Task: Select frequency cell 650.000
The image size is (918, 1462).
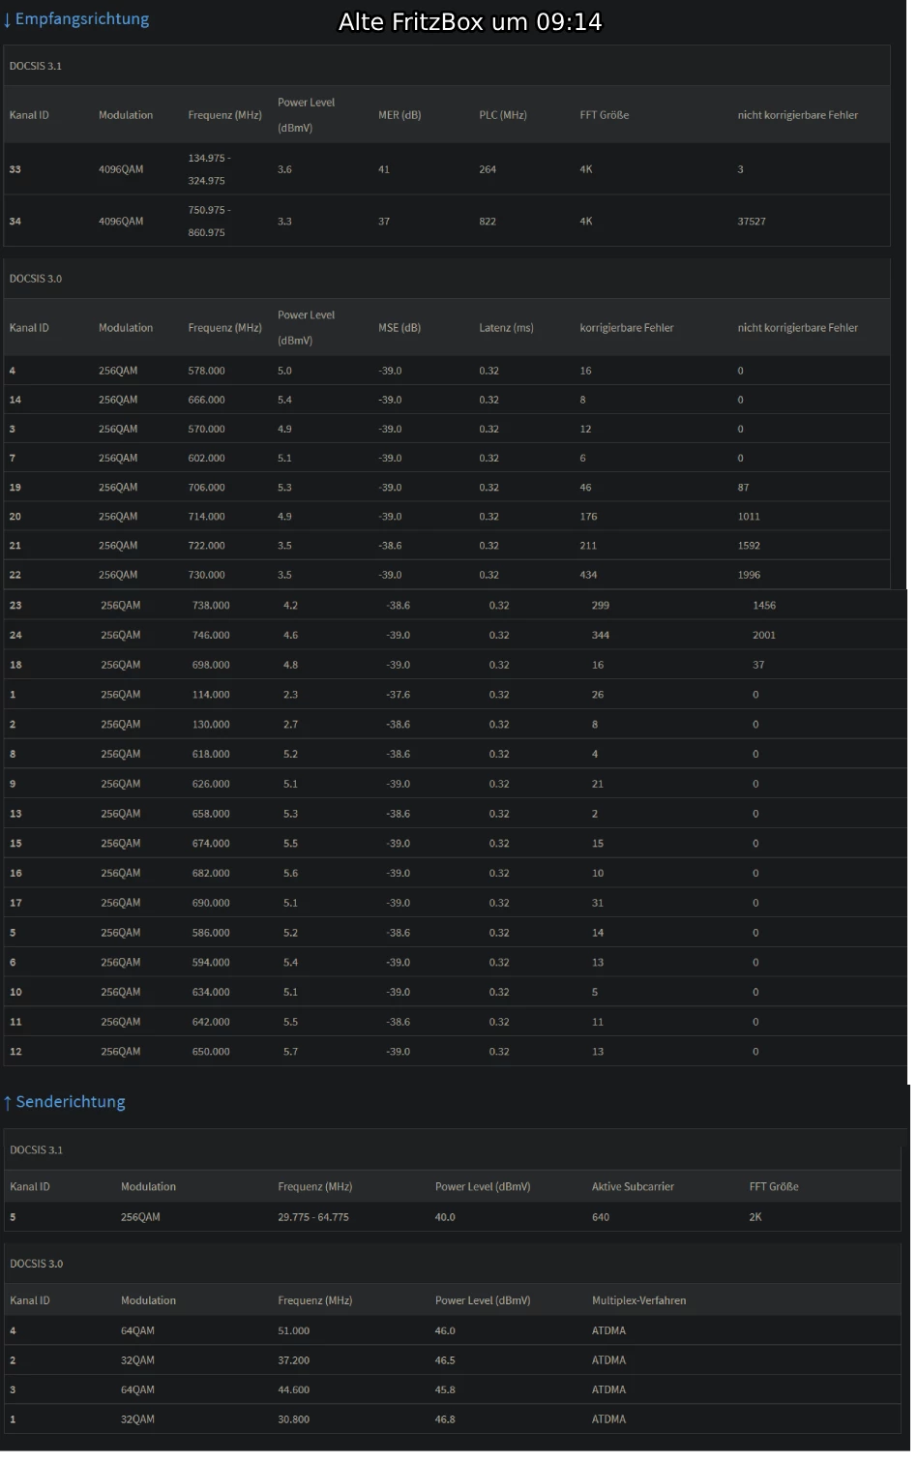Action: pyautogui.click(x=211, y=1052)
